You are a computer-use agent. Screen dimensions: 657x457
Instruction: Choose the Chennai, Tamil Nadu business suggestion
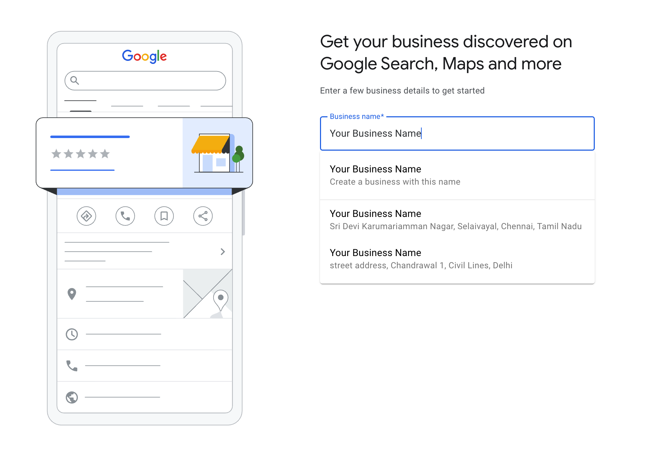(x=457, y=220)
